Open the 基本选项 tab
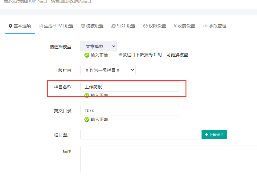Image resolution: width=257 pixels, height=177 pixels. 20,26
